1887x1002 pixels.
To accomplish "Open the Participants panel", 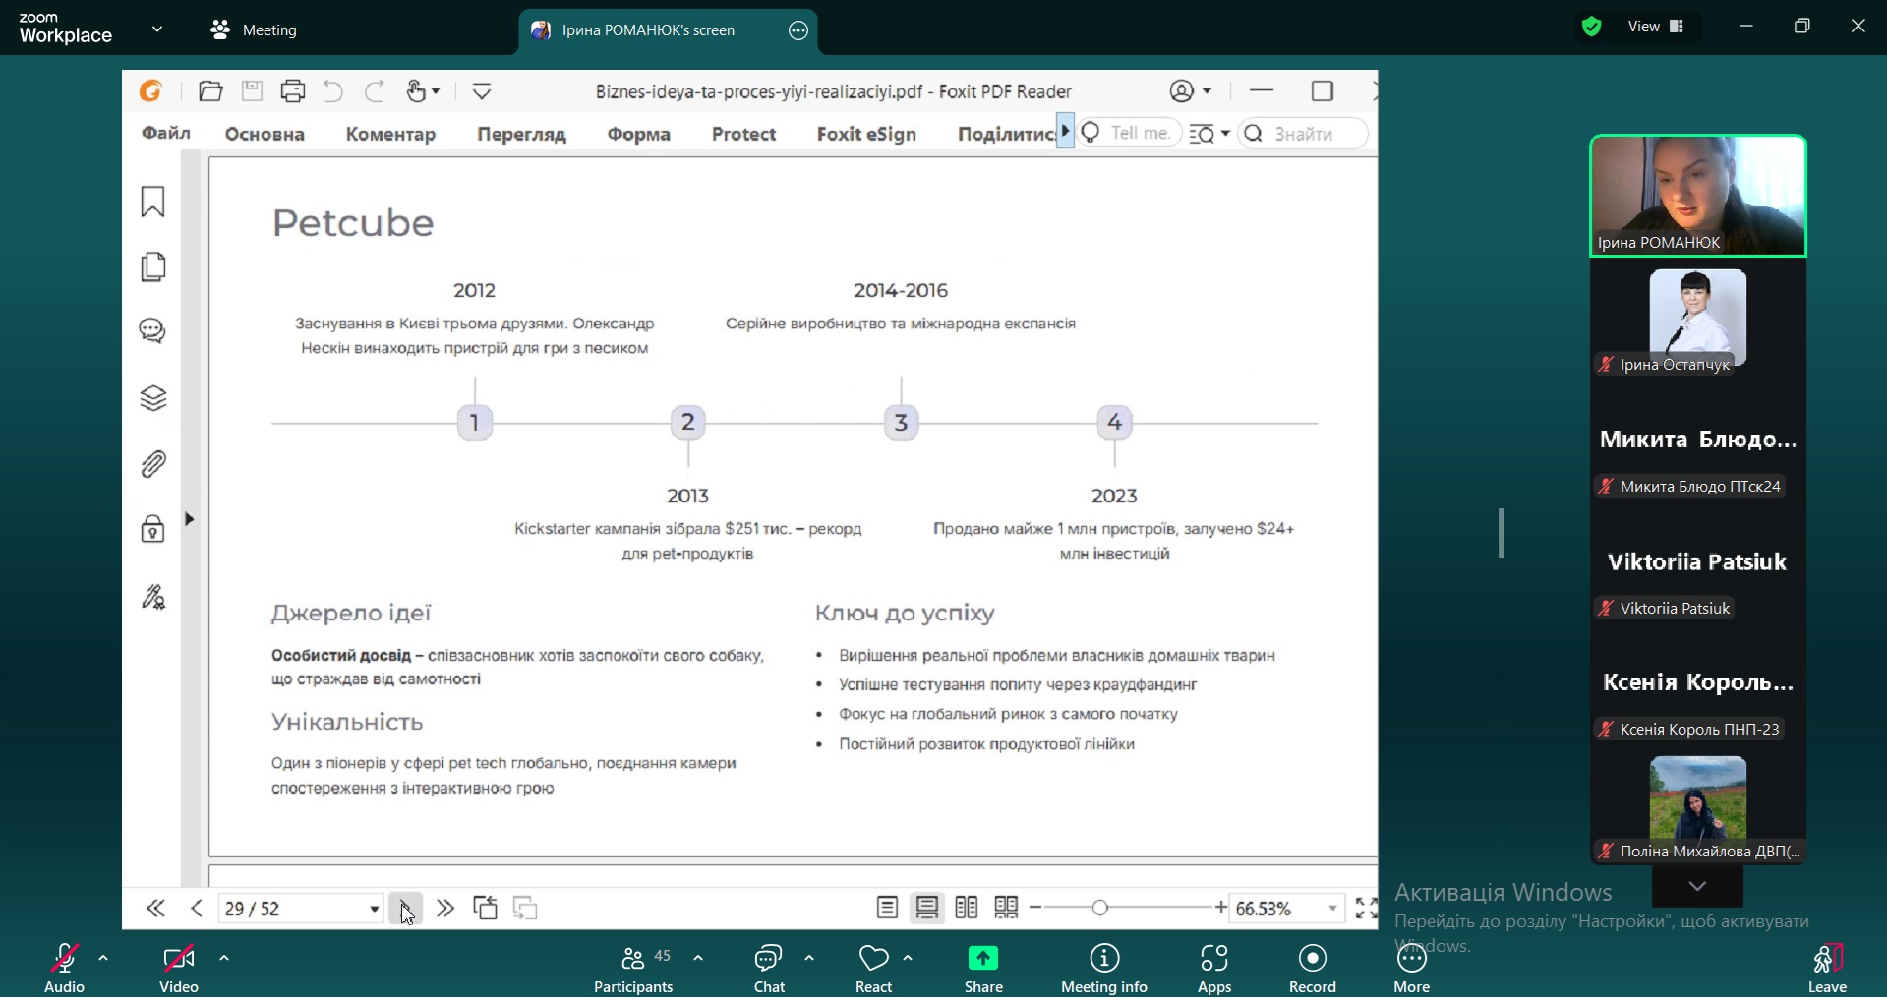I will 633,968.
